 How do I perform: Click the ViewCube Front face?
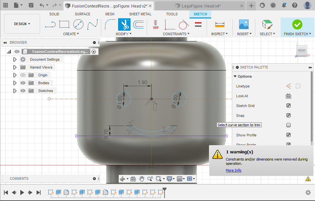pos(302,51)
